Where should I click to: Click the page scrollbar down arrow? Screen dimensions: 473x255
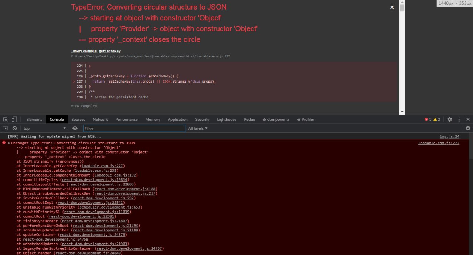click(402, 112)
